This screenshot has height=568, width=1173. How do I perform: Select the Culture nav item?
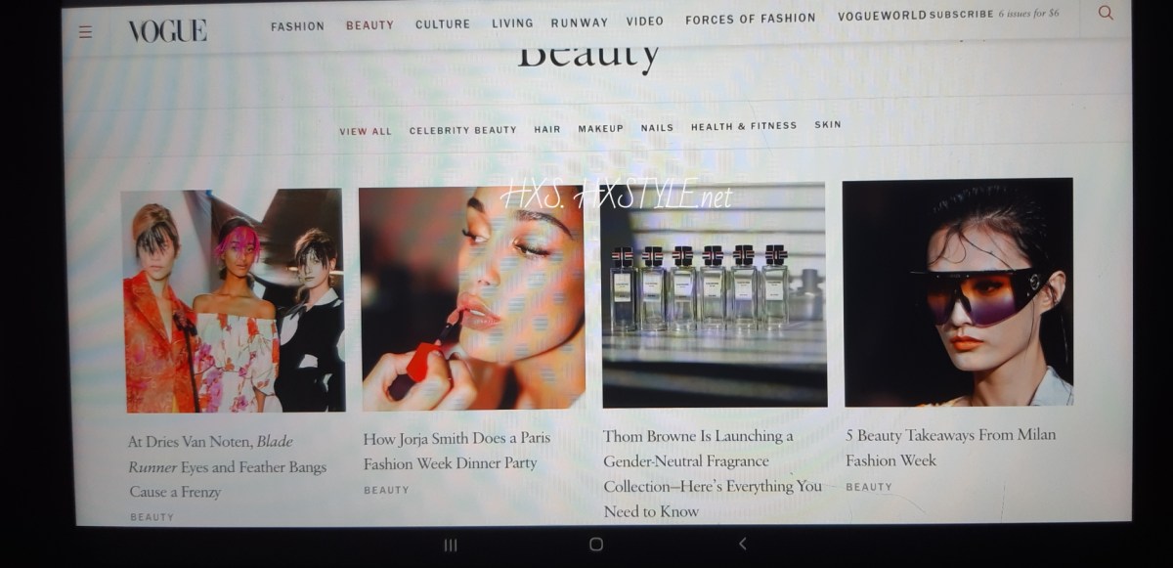coord(442,24)
